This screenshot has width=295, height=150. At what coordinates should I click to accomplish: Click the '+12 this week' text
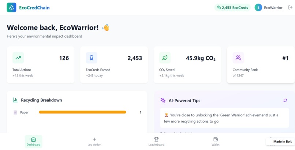tap(23, 76)
